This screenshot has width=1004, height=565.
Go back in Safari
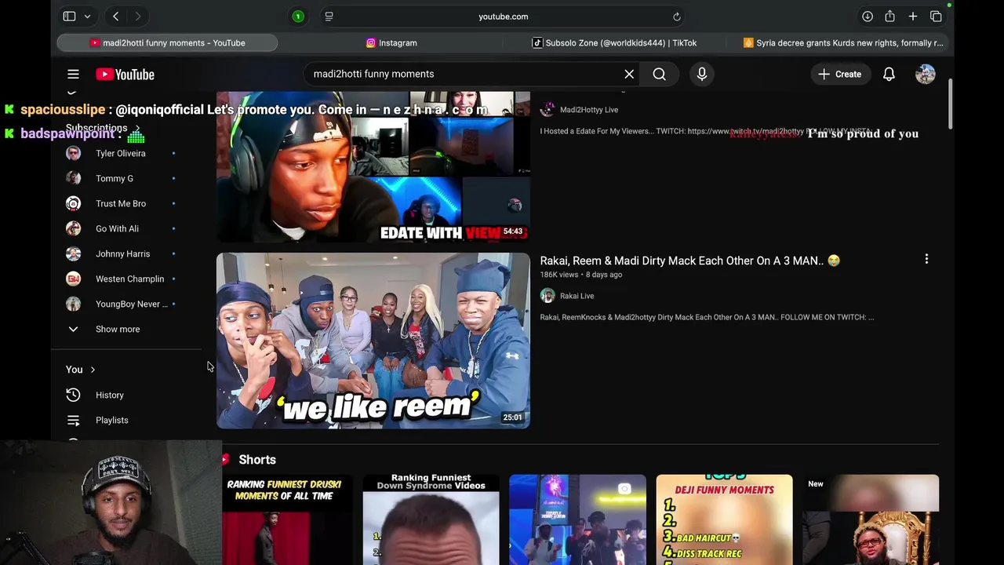[x=115, y=16]
